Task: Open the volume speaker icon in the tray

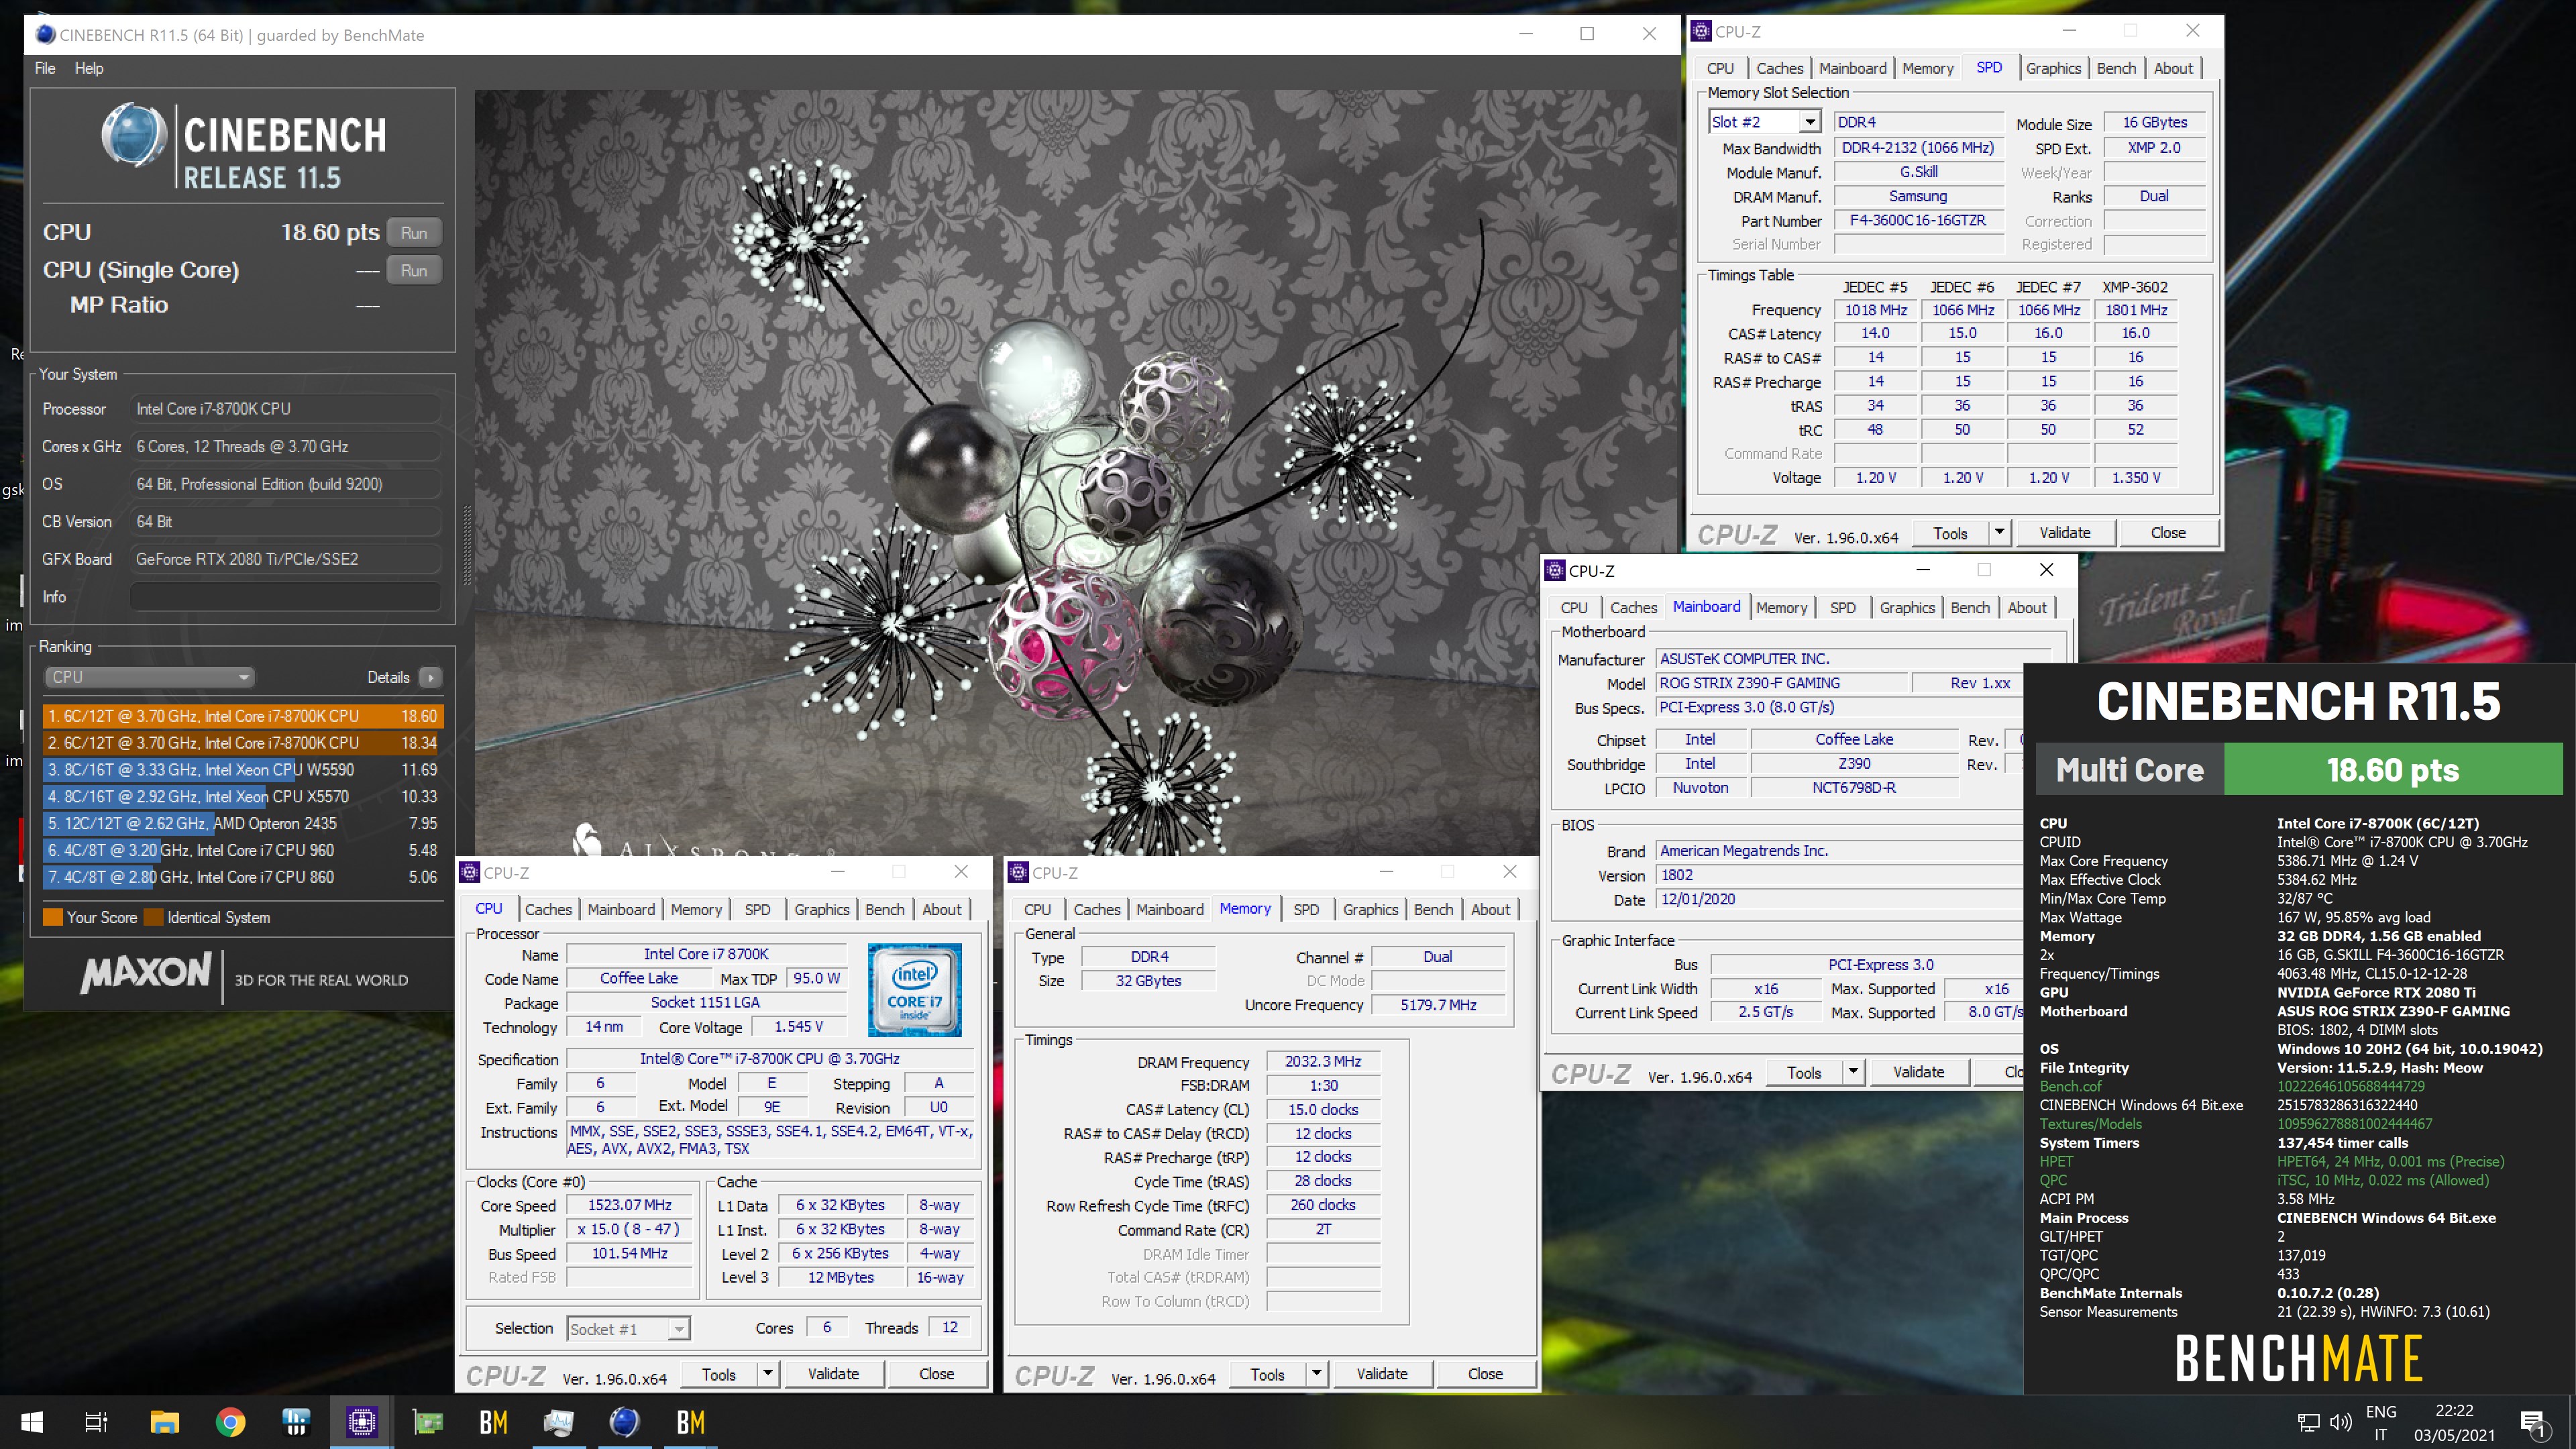Action: (x=2340, y=1422)
